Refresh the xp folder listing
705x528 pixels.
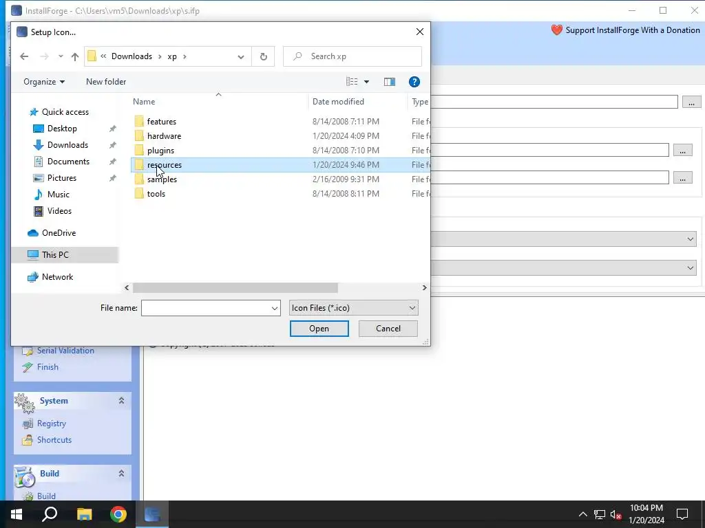pos(264,56)
